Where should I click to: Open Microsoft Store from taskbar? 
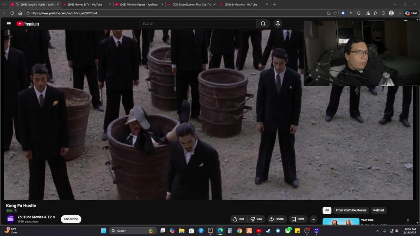tap(191, 231)
